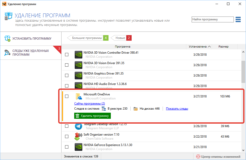The image size is (246, 160).
Task: Check the Telegram Desktop checkbox
Action: (x=67, y=126)
